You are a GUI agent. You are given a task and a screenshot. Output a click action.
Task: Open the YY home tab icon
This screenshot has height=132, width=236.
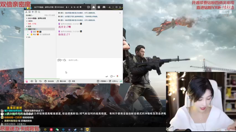[x=94, y=7]
